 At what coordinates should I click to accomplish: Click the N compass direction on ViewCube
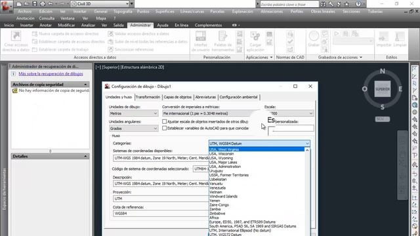click(x=383, y=71)
